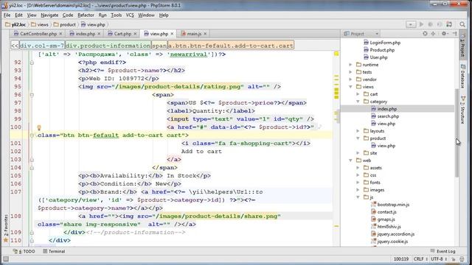
Task: Expand the cart folder under views
Action: [358, 94]
